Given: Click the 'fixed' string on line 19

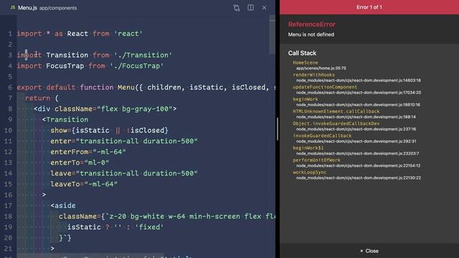Looking at the screenshot, I should [149, 227].
